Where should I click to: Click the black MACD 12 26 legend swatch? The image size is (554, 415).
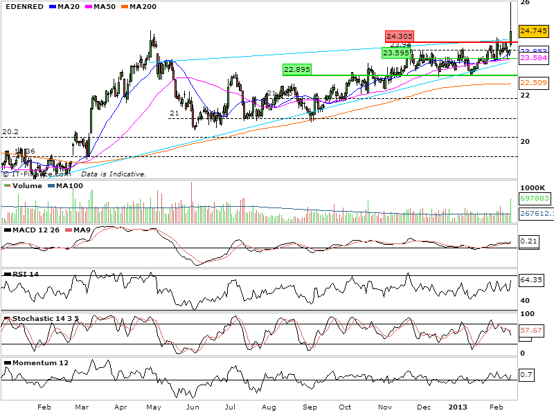pos(8,230)
